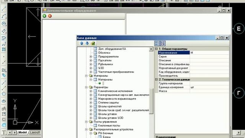The image size is (245, 138).
Task: Select Доп. оборудование КА in tree
Action: pos(112,49)
